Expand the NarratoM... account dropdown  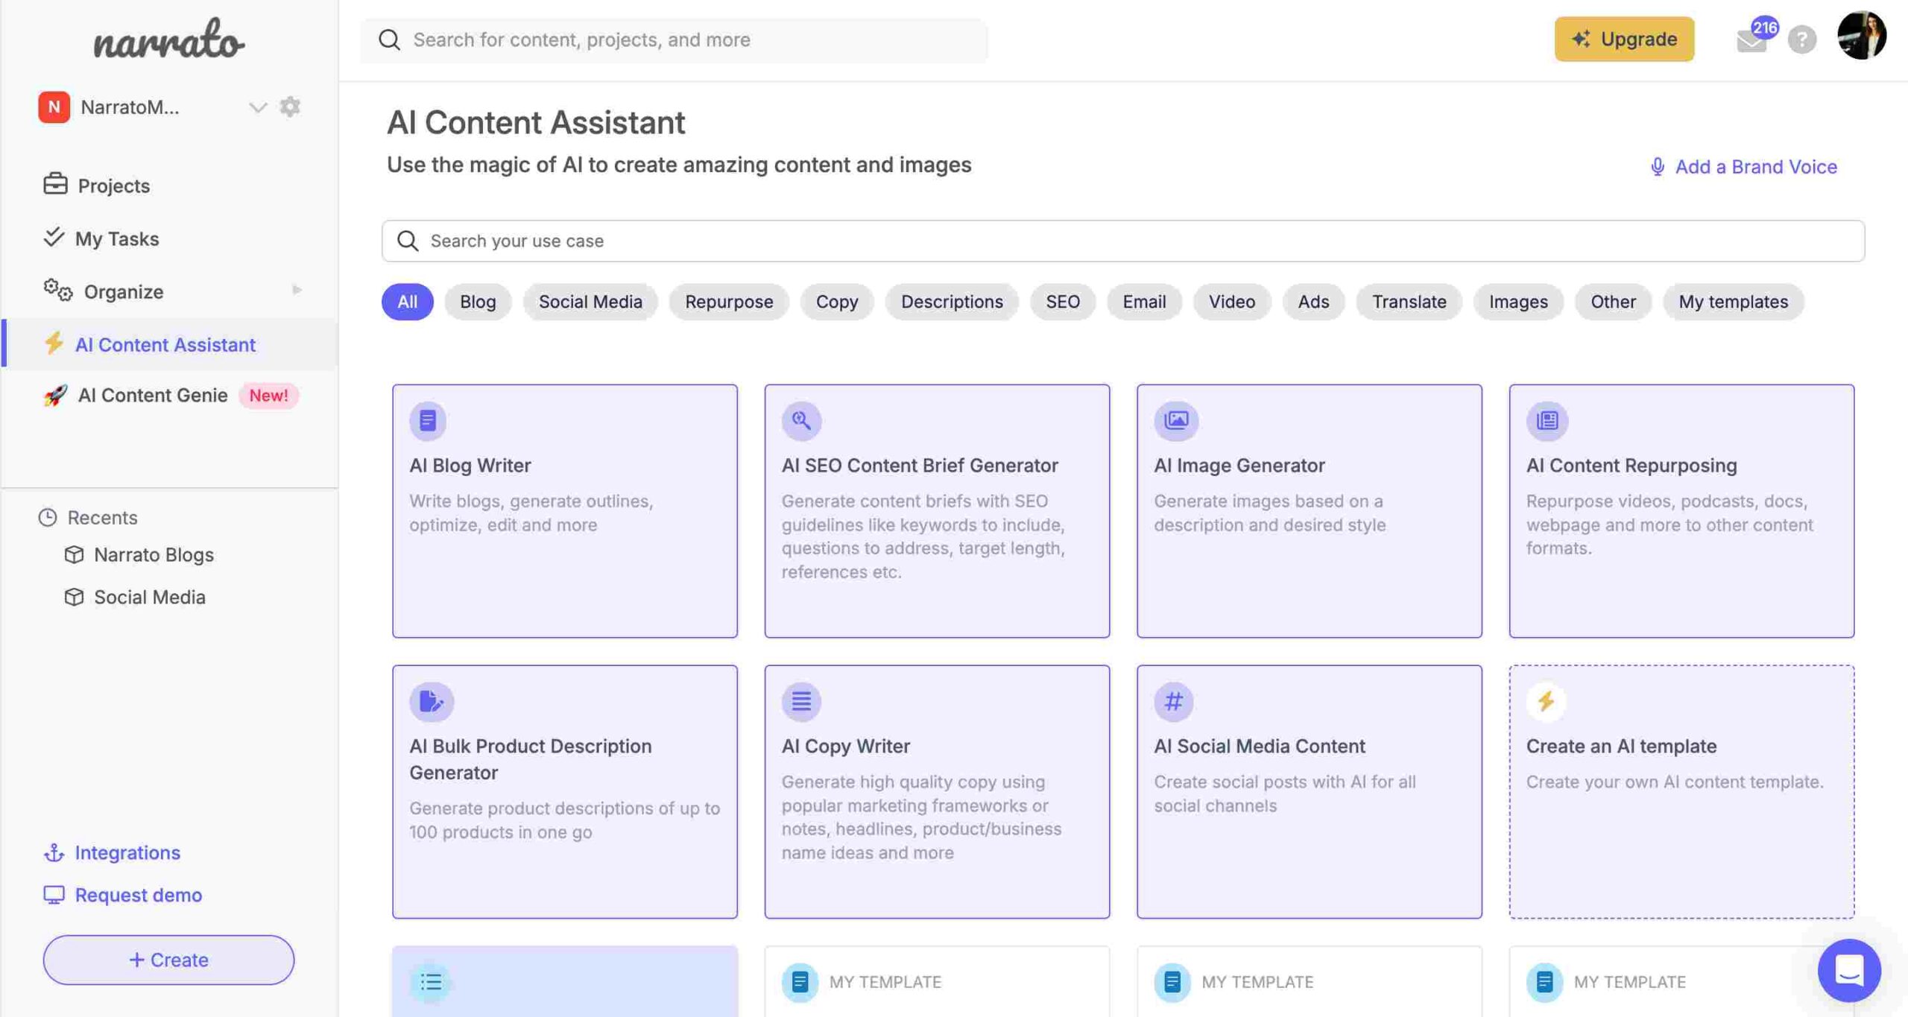(256, 107)
